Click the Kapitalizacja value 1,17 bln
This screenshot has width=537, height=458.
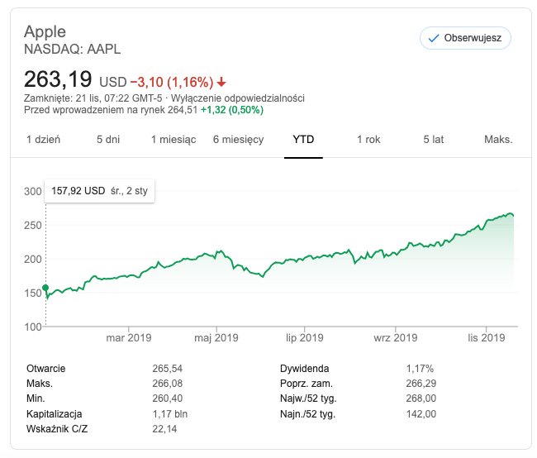(x=170, y=414)
